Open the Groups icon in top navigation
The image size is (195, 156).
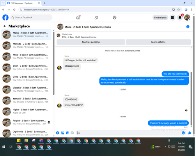pyautogui.click(x=115, y=18)
